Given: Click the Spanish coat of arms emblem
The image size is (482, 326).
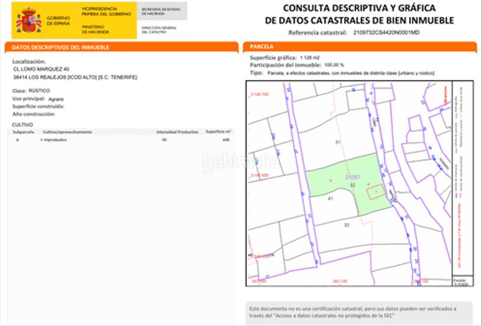Looking at the screenshot, I should [x=28, y=20].
